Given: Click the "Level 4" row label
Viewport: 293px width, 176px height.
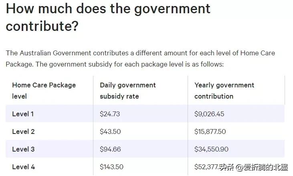Looking at the screenshot, I should (23, 167).
